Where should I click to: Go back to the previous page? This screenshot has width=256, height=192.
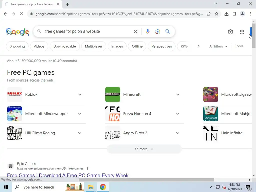tap(5, 14)
